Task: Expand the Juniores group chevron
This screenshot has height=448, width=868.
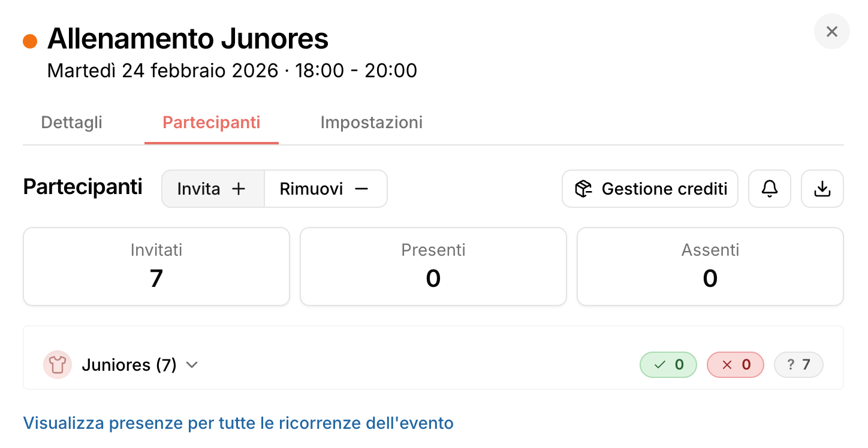Action: coord(192,365)
